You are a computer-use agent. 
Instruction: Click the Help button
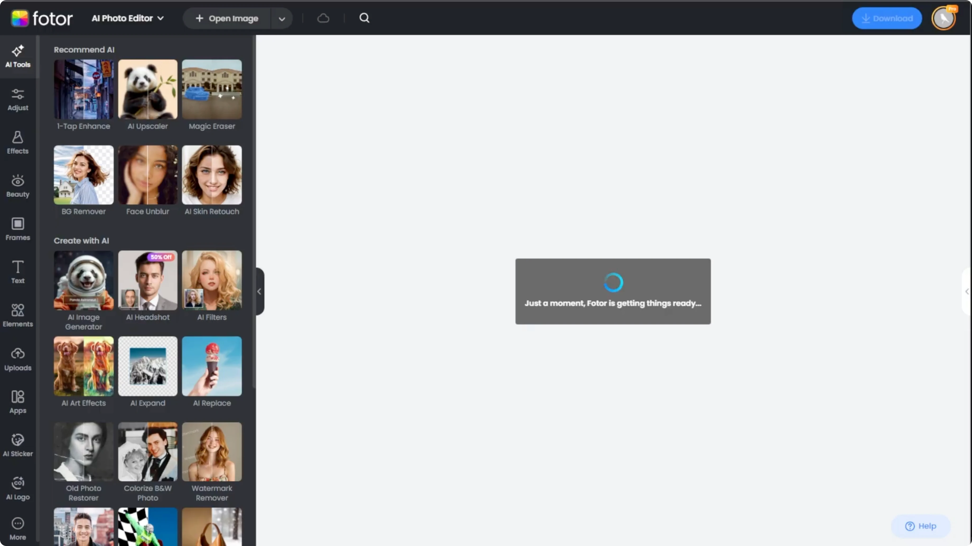tap(920, 526)
